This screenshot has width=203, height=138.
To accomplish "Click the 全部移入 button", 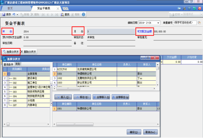I will pyautogui.click(x=101, y=97).
